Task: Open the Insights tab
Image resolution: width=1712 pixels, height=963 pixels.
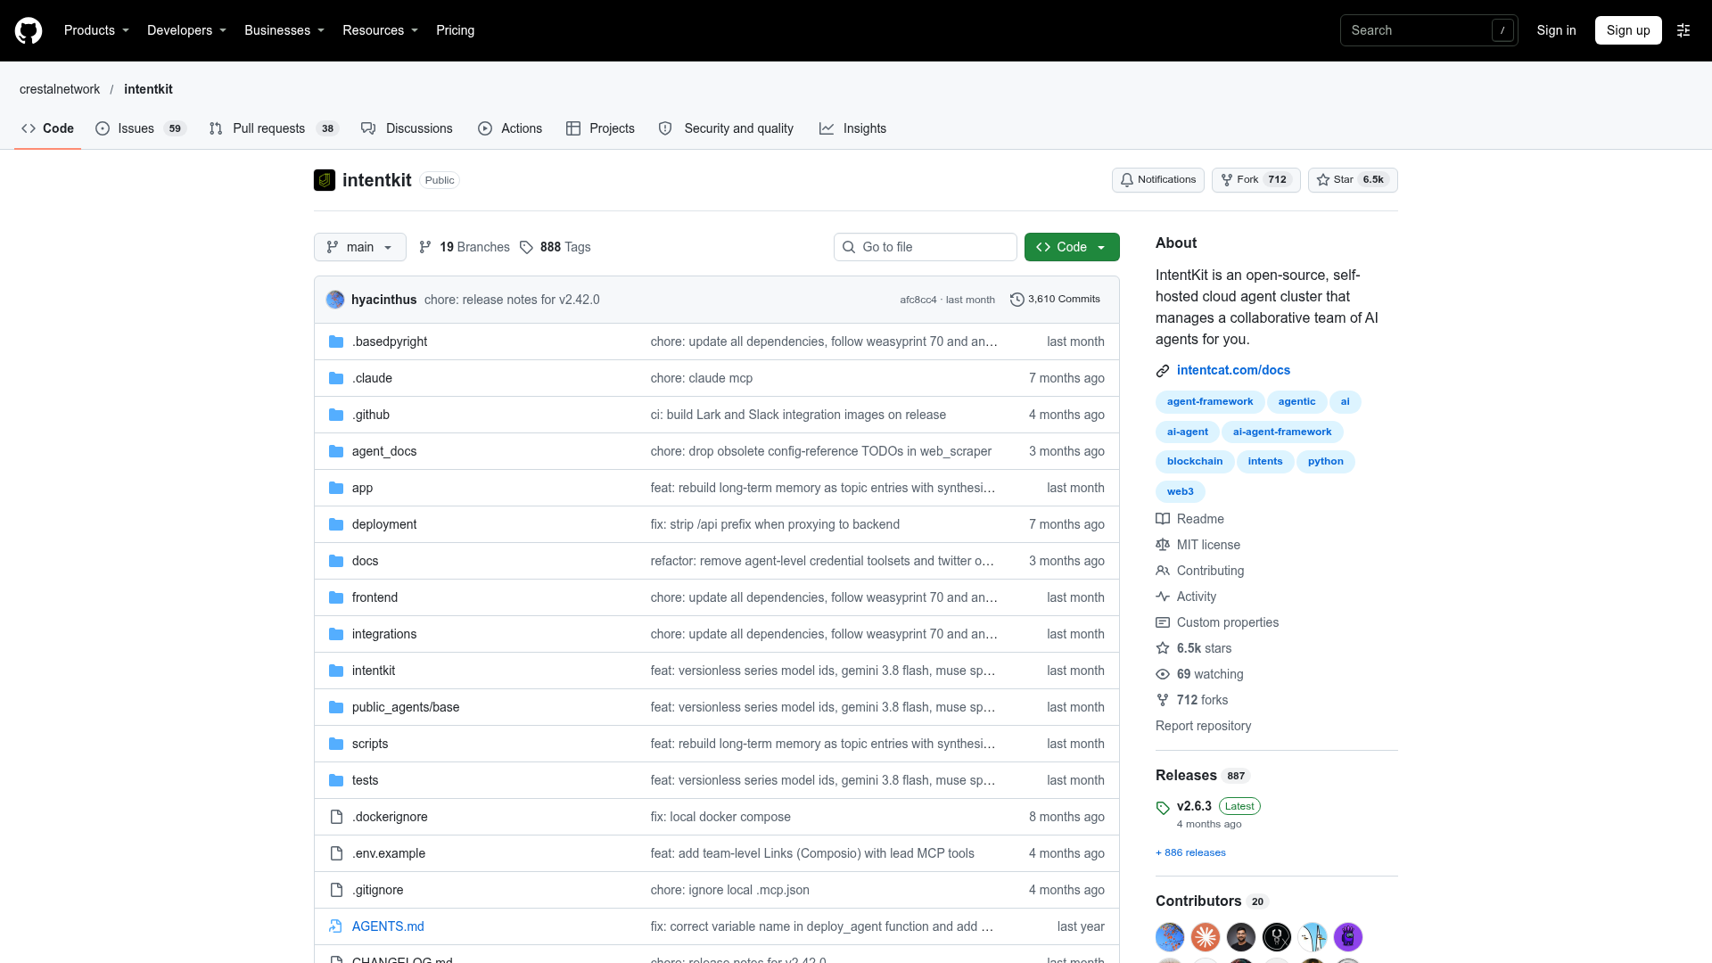Action: pos(852,128)
